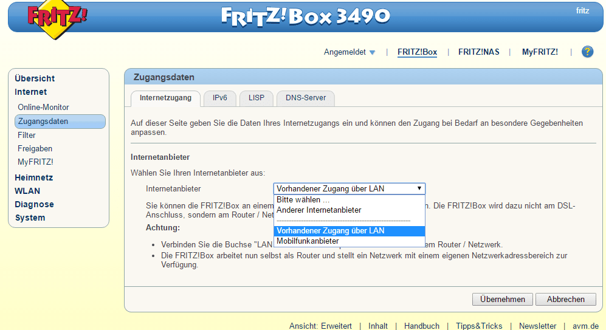Open FRITZ!NAS in the top navigation
Screen dimensions: 606x330
[x=478, y=52]
